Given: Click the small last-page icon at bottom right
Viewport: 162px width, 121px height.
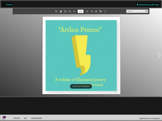Looking at the screenshot, I should (x=158, y=92).
